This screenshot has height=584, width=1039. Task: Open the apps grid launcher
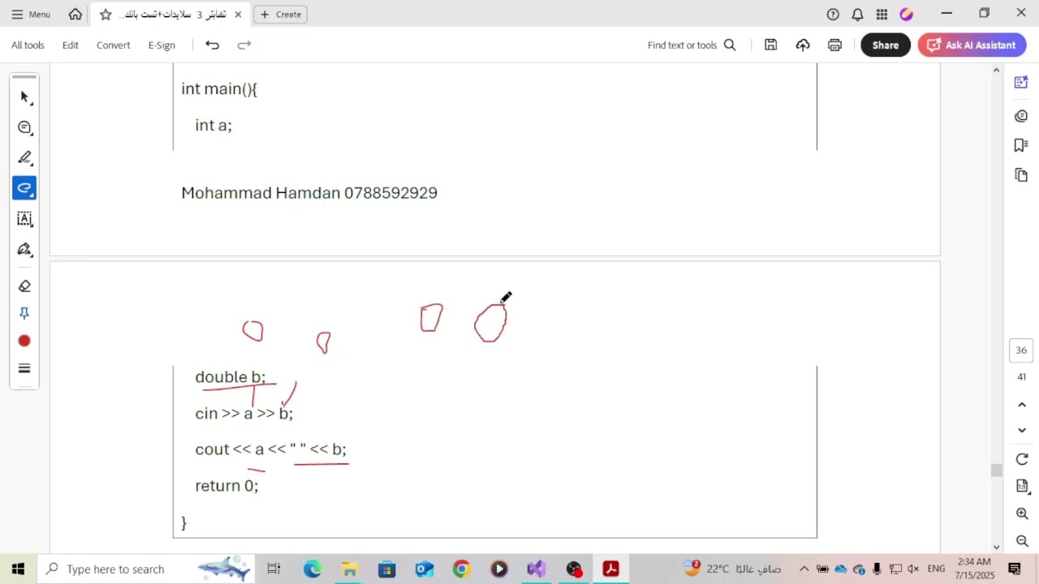tap(882, 14)
